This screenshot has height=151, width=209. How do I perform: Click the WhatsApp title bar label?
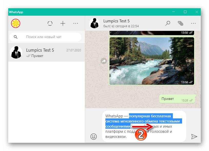tap(16, 12)
